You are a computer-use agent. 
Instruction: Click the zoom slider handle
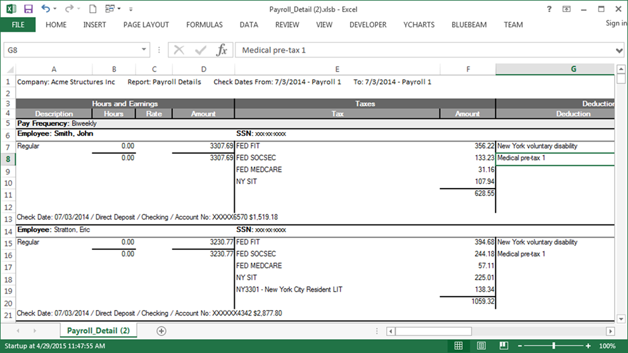[x=554, y=346]
